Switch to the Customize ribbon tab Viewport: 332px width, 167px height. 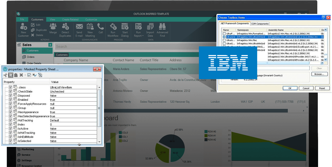(x=91, y=19)
